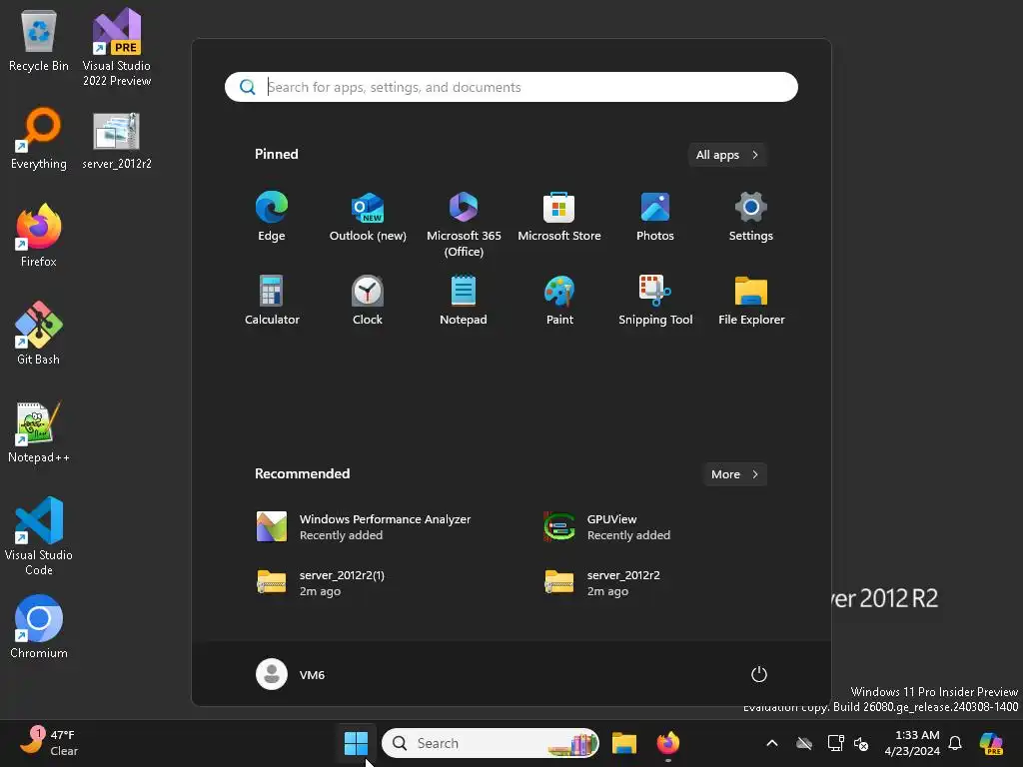1023x767 pixels.
Task: Launch Outlook (new) pinned app
Action: (368, 217)
